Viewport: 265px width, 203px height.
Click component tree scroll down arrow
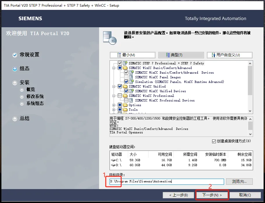tap(250, 111)
